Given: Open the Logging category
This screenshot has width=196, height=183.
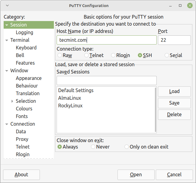Looking at the screenshot, I should pos(24,32).
